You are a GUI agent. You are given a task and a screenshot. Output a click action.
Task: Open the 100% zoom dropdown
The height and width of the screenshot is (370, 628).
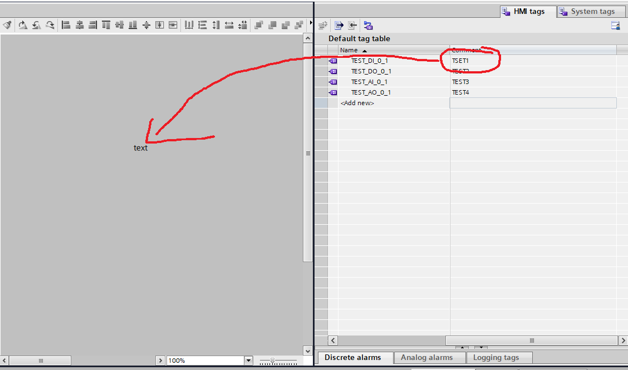point(248,361)
